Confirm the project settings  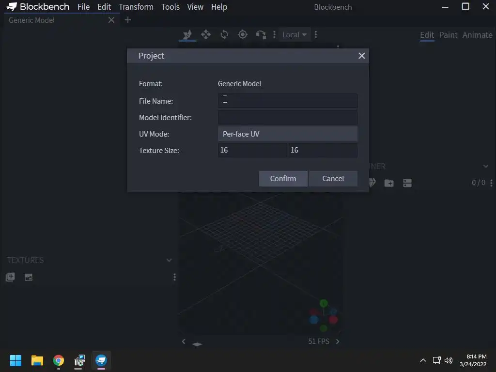tap(283, 179)
